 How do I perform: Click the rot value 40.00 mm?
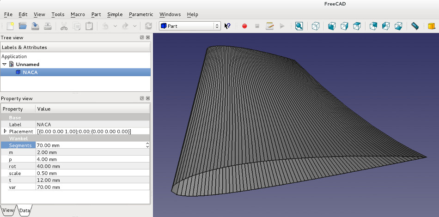tap(93, 166)
